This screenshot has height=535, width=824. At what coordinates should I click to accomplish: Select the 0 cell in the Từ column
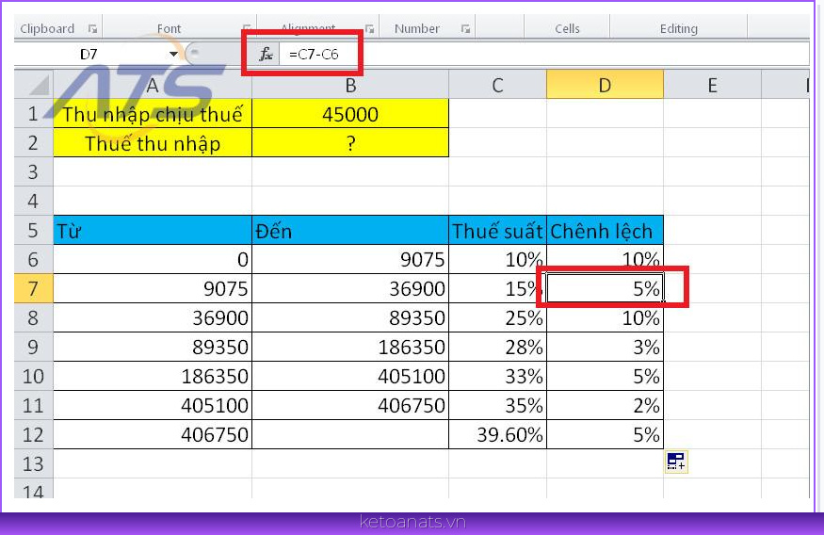click(x=153, y=259)
